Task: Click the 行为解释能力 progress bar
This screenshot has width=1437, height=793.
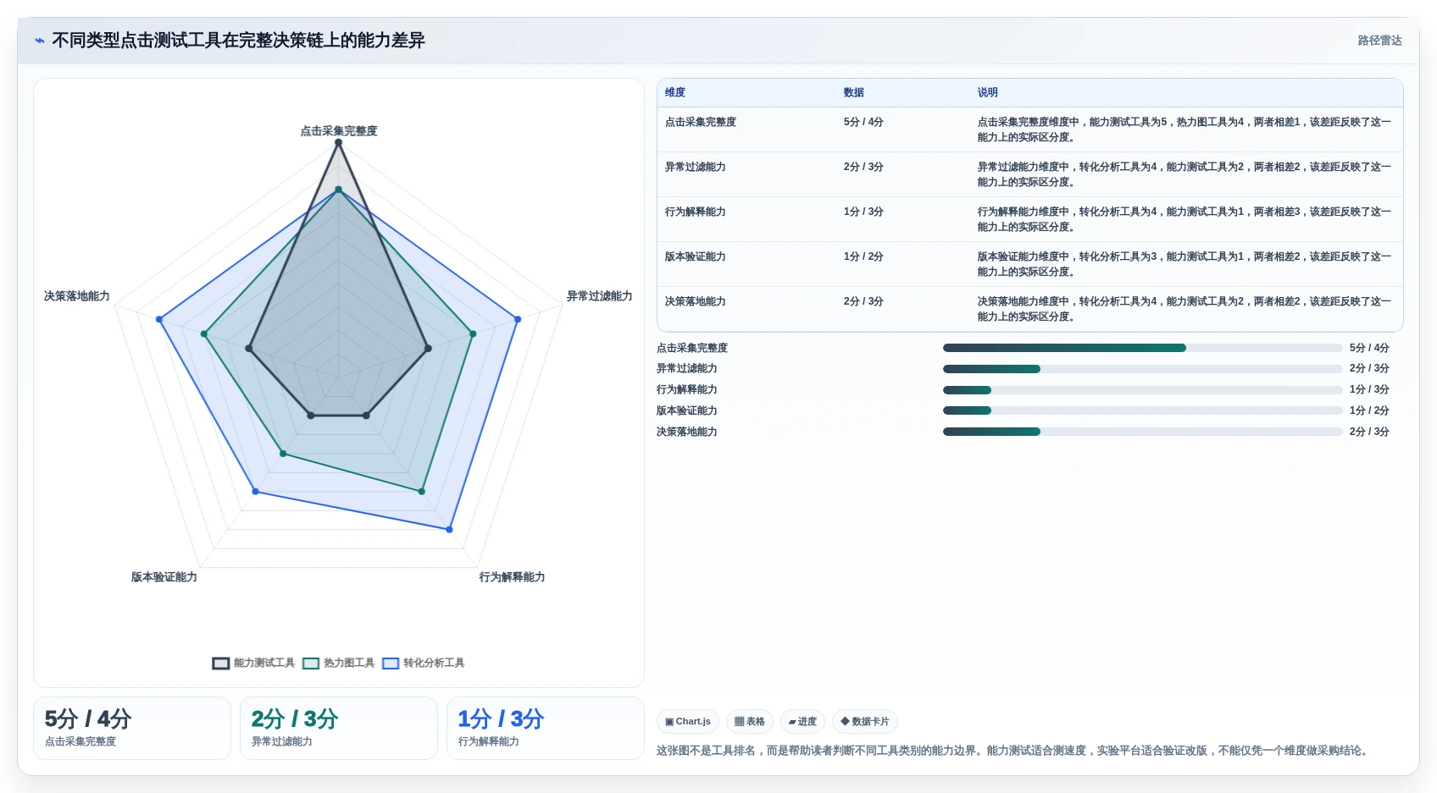Action: click(x=1142, y=390)
